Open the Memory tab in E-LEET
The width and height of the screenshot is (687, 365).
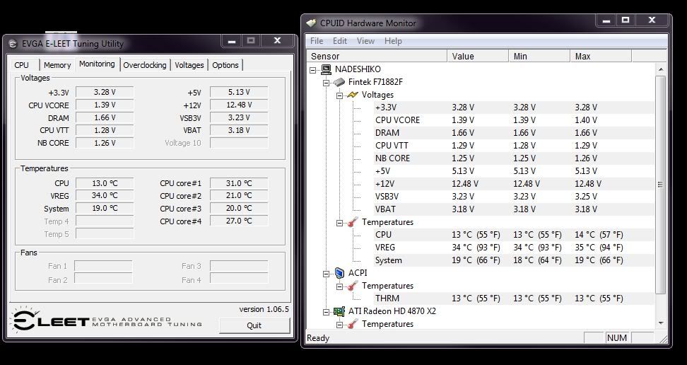pyautogui.click(x=57, y=65)
